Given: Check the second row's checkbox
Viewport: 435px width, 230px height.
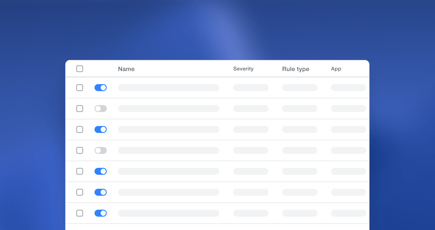Looking at the screenshot, I should 80,109.
